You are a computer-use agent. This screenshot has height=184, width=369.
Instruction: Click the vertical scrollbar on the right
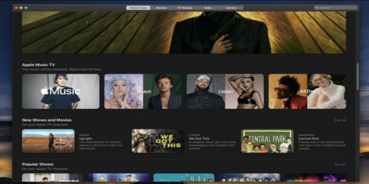(x=357, y=77)
